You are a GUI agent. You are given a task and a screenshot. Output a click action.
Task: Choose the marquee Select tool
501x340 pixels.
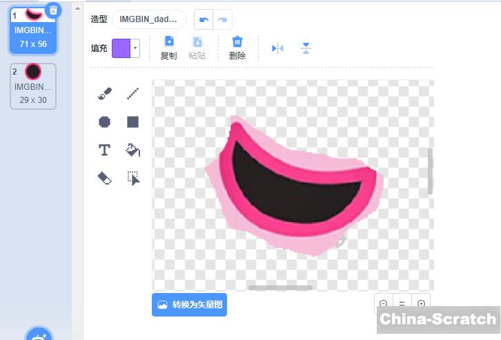133,178
